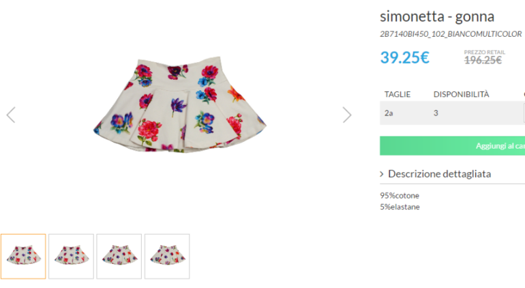This screenshot has height=288, width=525.
Task: Show the third skirt thumbnail
Action: [119, 256]
